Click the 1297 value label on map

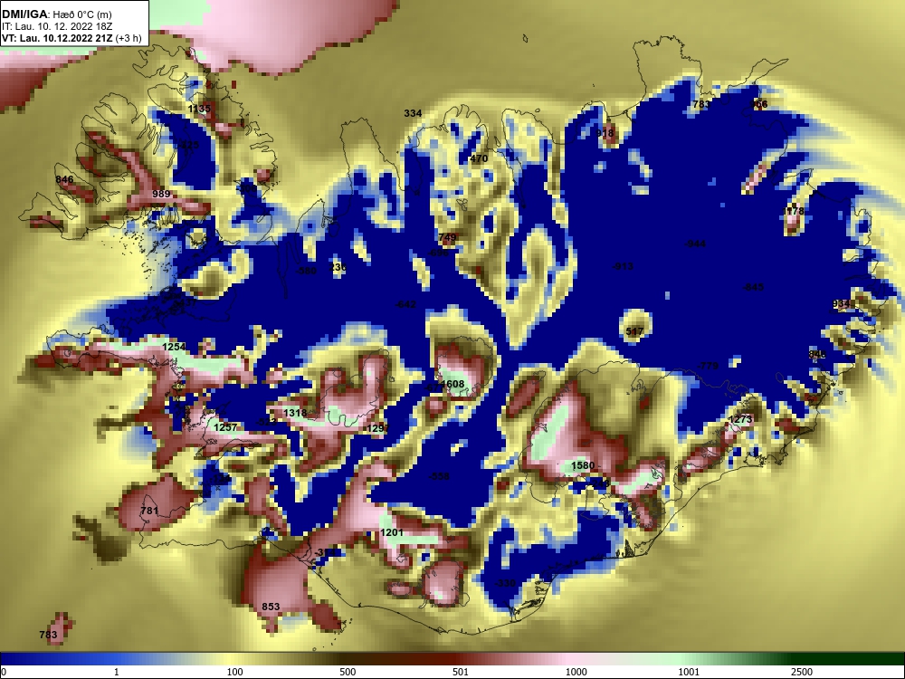(377, 428)
